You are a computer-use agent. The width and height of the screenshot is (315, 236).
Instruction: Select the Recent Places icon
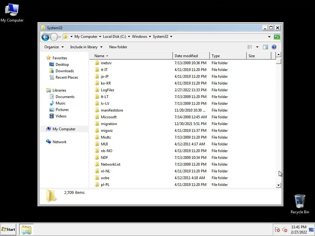pyautogui.click(x=52, y=77)
